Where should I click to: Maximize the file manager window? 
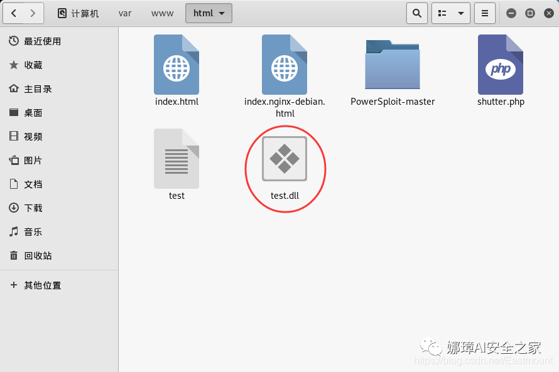[530, 14]
